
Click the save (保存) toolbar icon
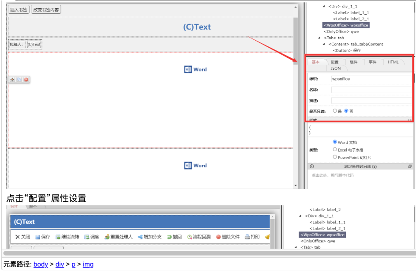38,237
